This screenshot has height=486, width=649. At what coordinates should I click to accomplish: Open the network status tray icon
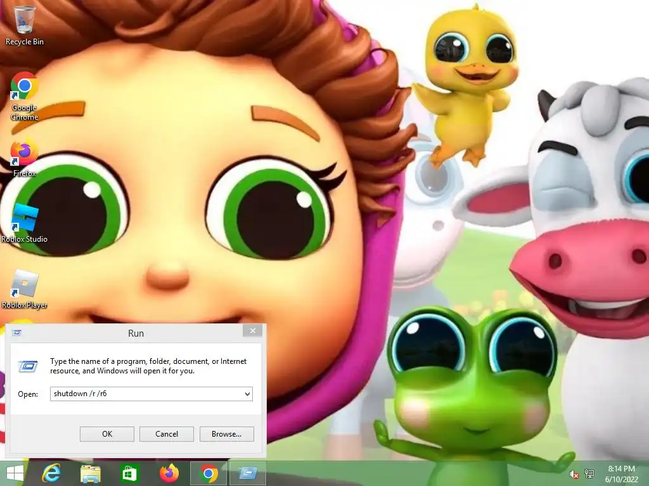tap(589, 474)
